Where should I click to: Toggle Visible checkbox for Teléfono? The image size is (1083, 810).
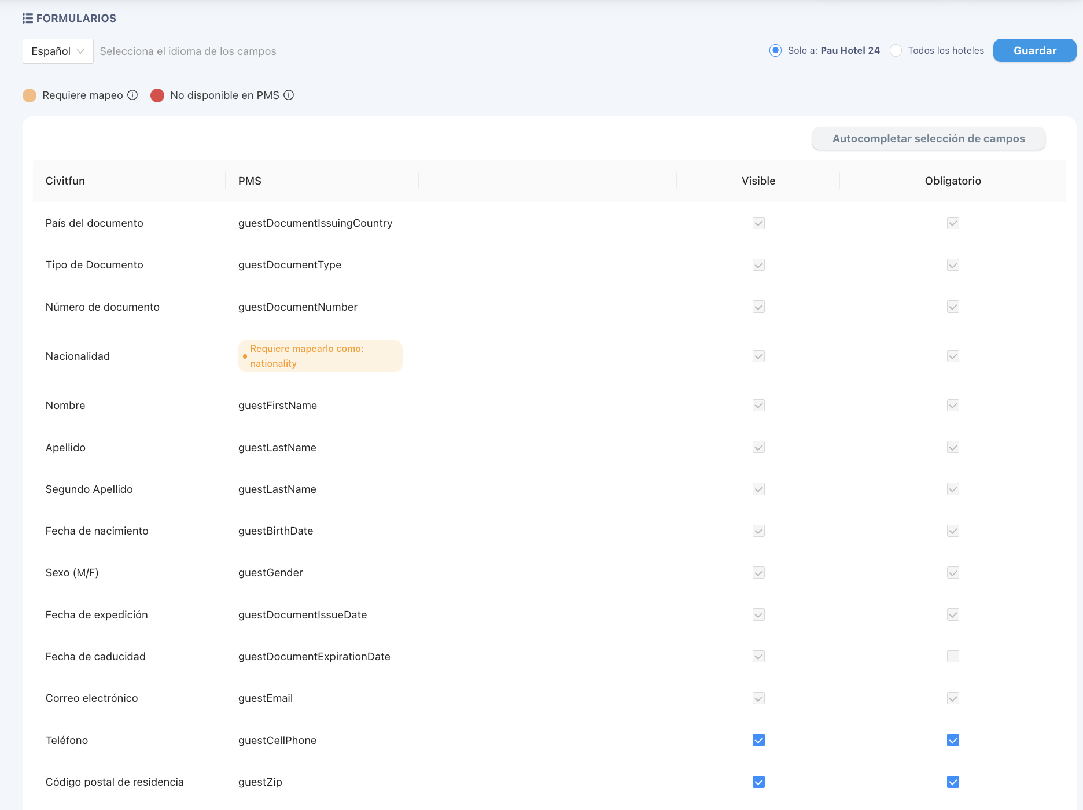tap(758, 740)
